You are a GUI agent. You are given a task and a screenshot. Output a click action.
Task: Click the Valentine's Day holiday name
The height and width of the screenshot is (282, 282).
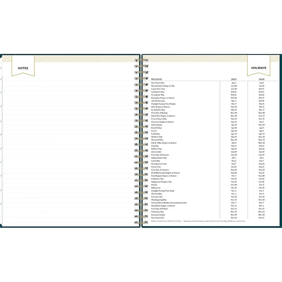158,92
